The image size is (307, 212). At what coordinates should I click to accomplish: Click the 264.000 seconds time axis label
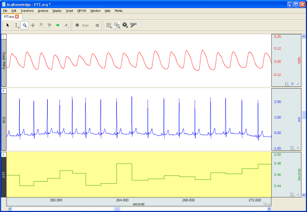point(122,200)
